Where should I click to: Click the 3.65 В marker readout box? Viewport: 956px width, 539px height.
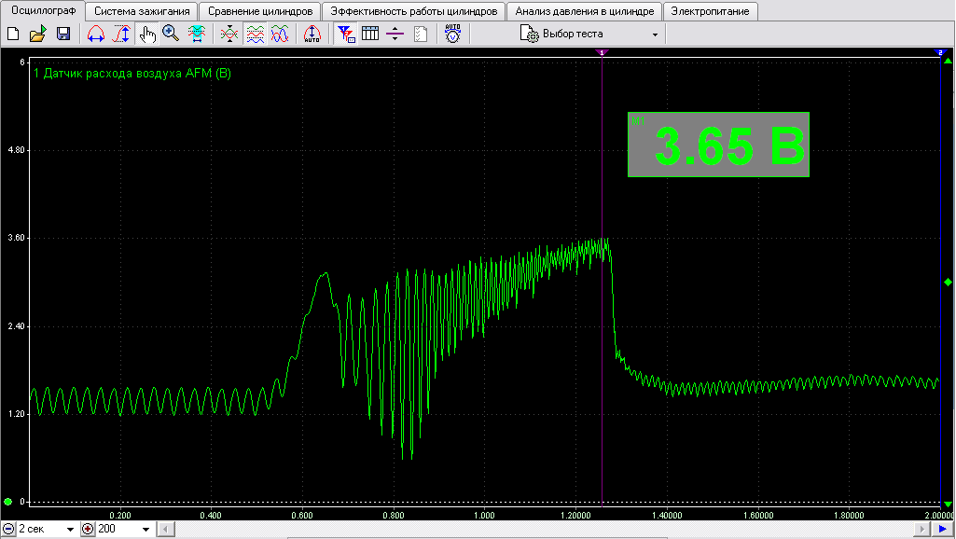pyautogui.click(x=718, y=145)
